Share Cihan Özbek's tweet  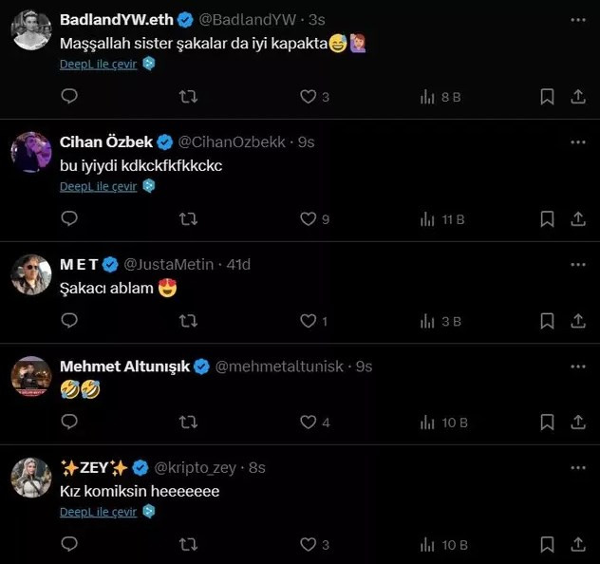click(x=577, y=218)
